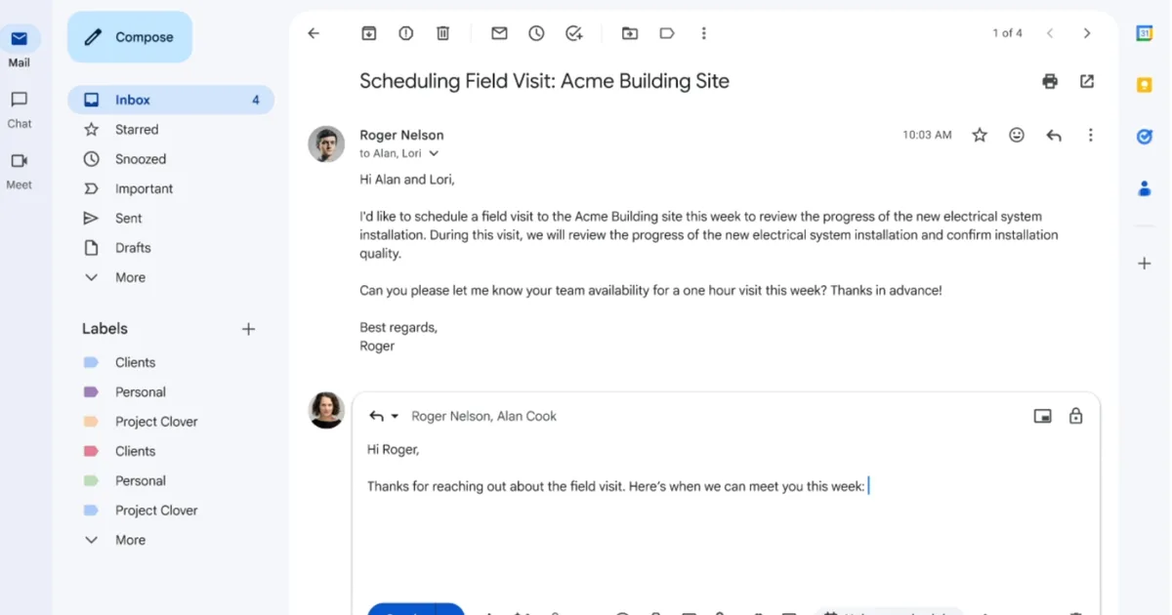Screen dimensions: 1172x615
Task: Snooze this email with clock icon
Action: pyautogui.click(x=536, y=33)
